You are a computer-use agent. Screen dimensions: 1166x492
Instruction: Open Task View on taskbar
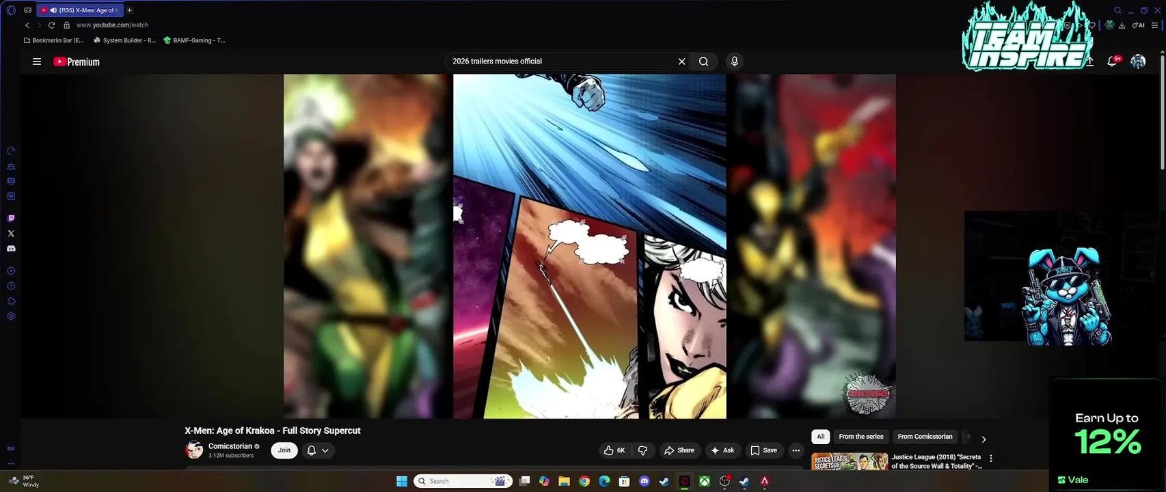point(524,481)
